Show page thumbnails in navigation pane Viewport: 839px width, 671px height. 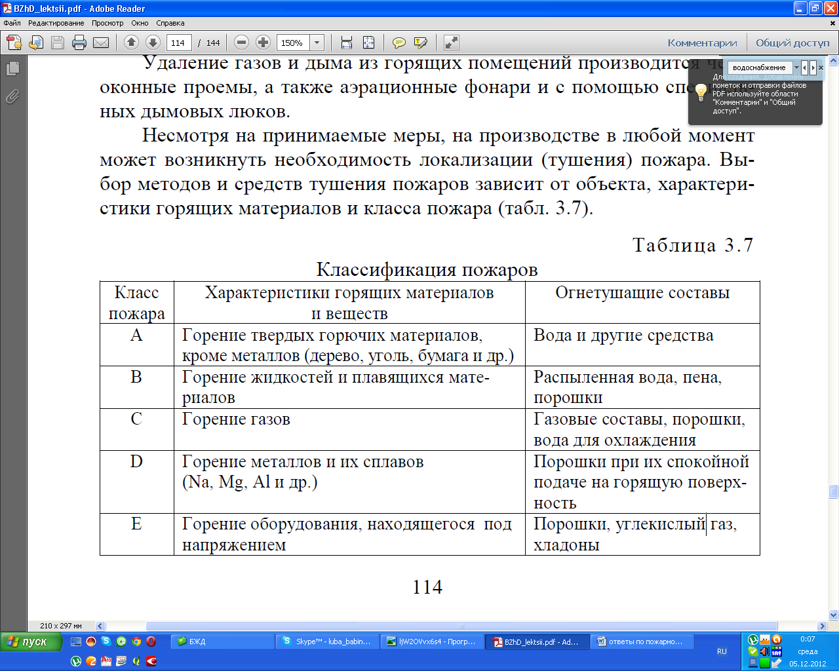[12, 68]
